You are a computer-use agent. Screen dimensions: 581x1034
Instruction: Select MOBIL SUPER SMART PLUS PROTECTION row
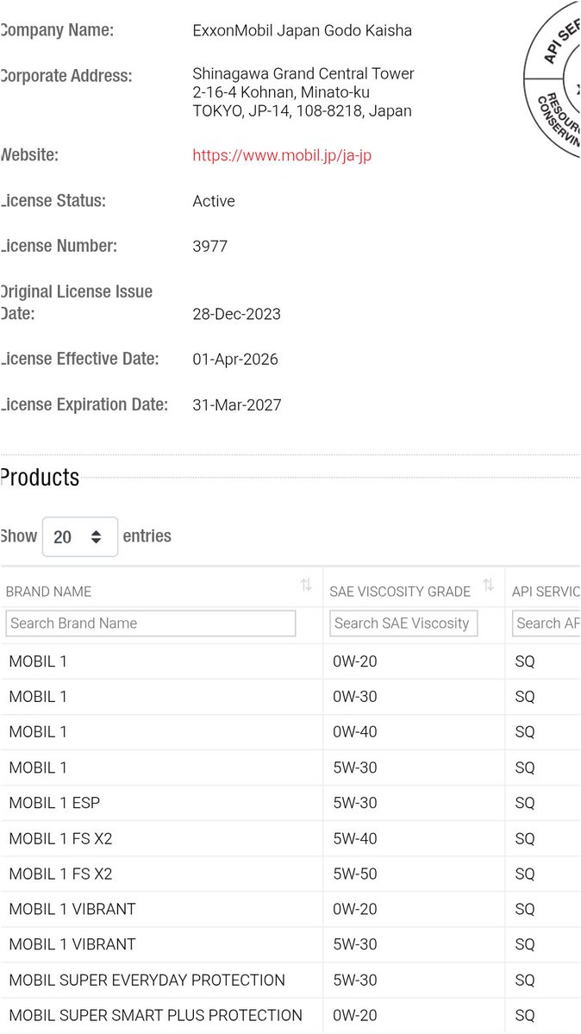(x=290, y=1016)
